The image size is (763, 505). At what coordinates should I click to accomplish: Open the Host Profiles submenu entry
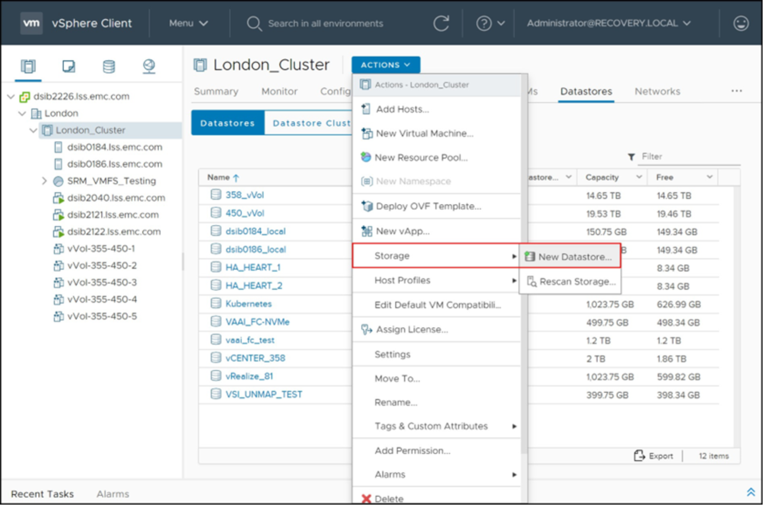click(436, 280)
